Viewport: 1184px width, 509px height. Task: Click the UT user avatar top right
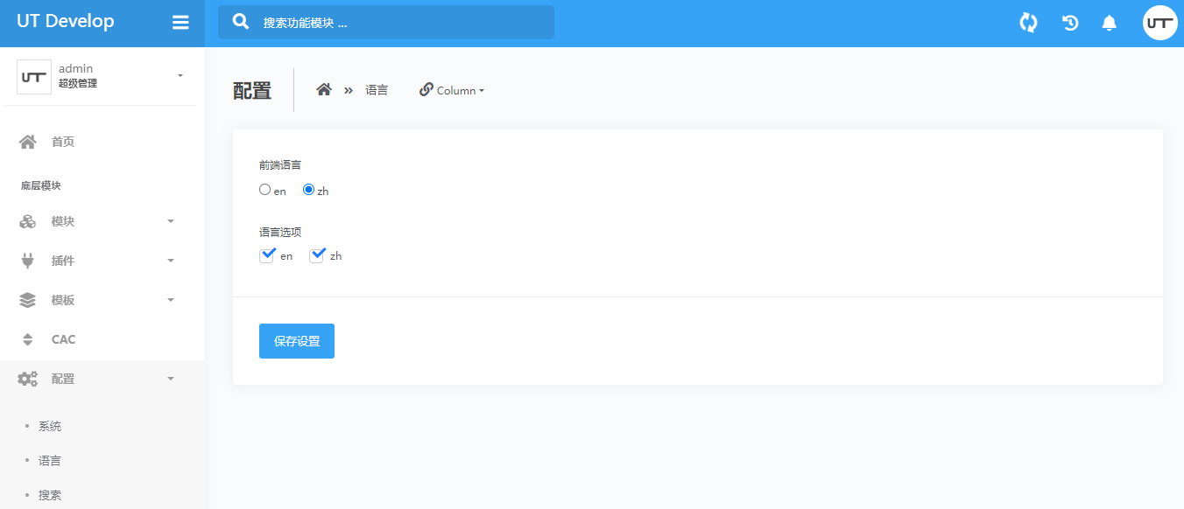click(x=1159, y=23)
